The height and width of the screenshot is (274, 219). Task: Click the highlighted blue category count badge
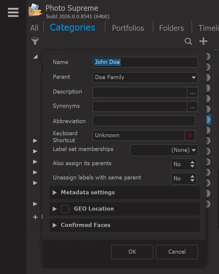208,120
